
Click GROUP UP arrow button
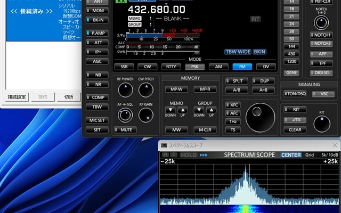coord(211,110)
